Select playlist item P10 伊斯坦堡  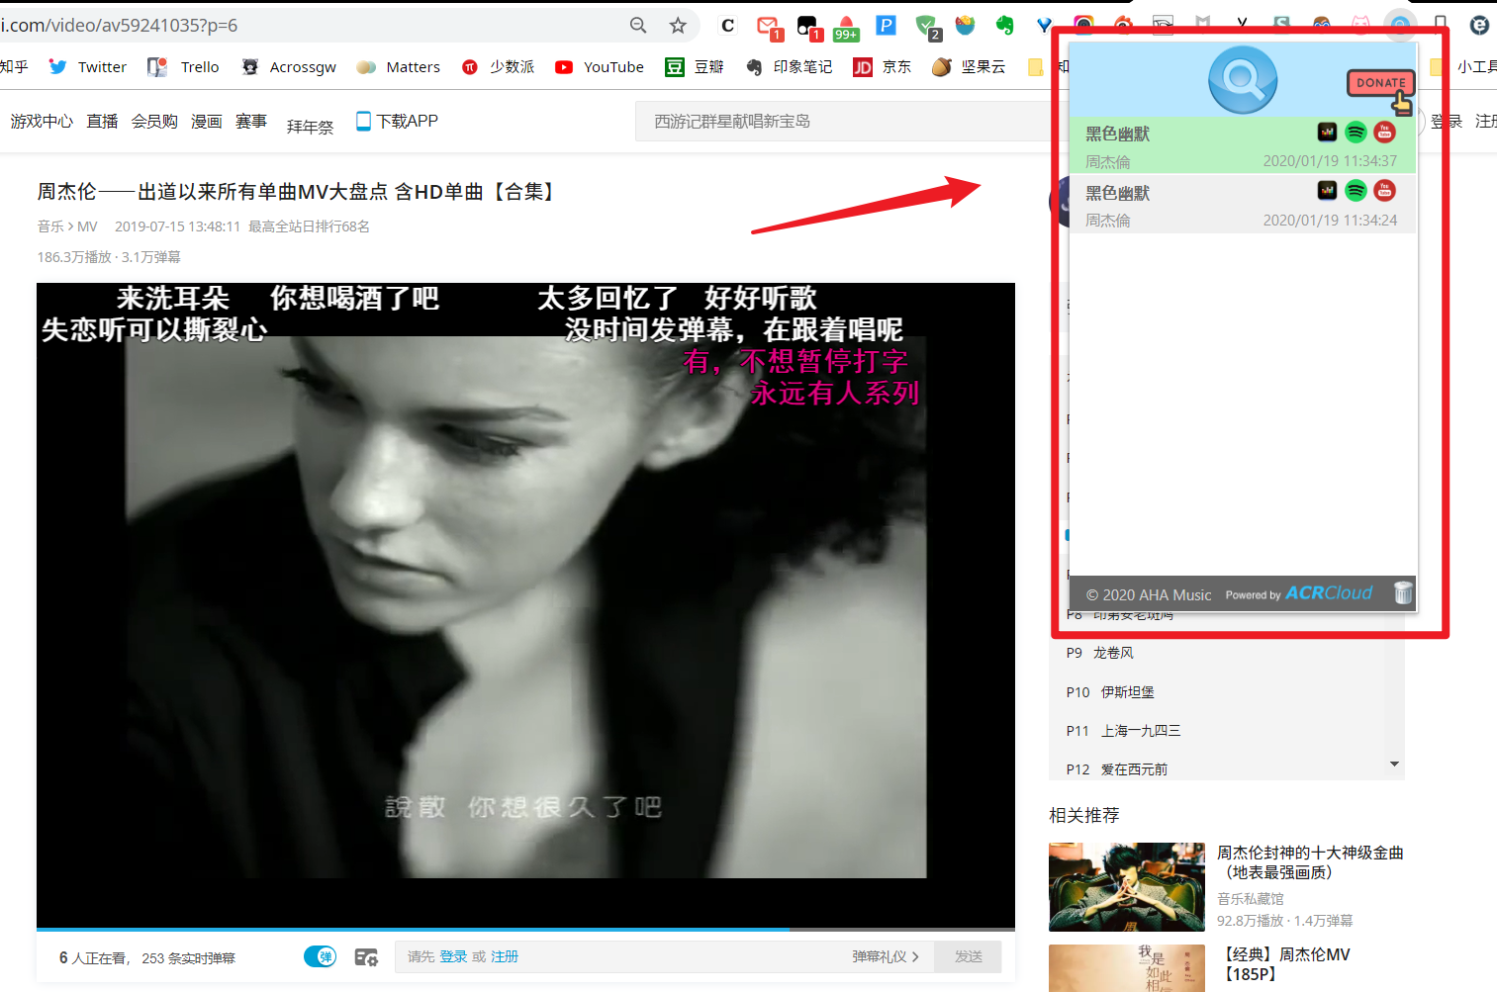pyautogui.click(x=1110, y=692)
